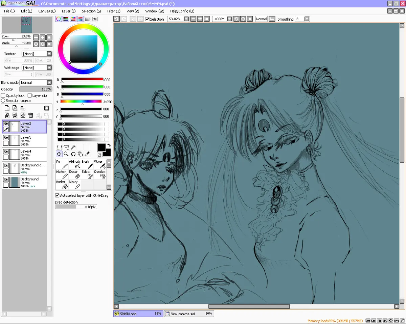Delete layer using the trash icon

31,115
